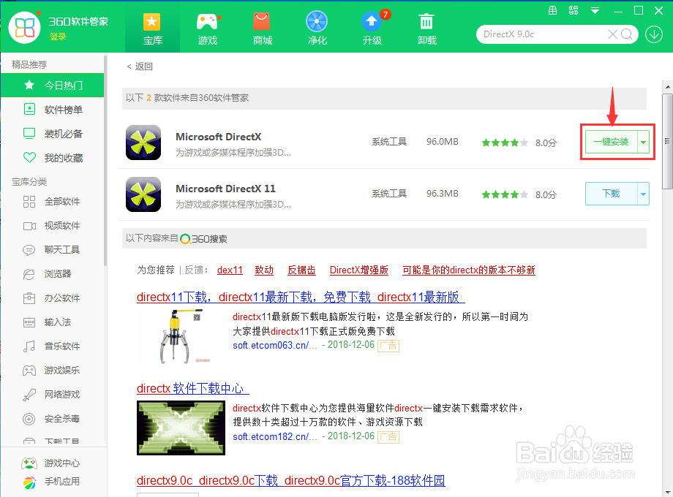Open directx 软件下载中心 result title
Viewport: 673px width, 497px height.
click(x=192, y=389)
